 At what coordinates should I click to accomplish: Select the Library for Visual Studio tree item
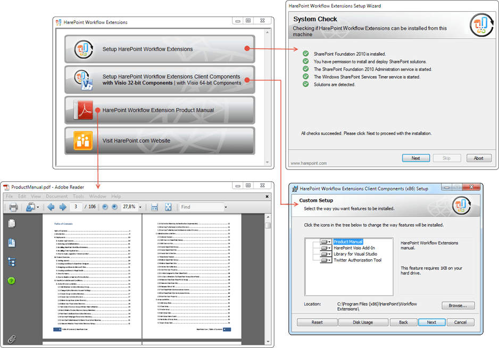click(355, 254)
